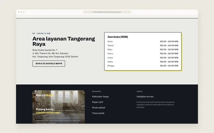Viewport: 214px width, 133px height.
Task: Click the Jam buka (WIB) heading
Action: (x=118, y=37)
